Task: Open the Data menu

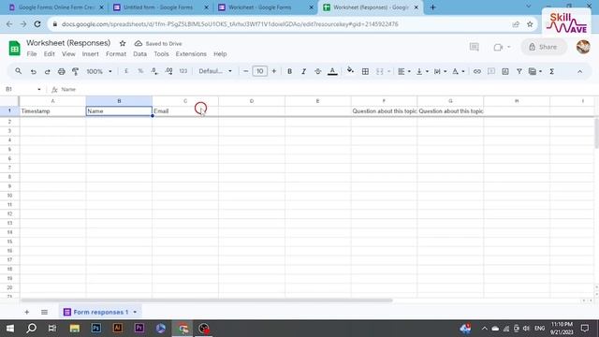Action: (x=139, y=54)
